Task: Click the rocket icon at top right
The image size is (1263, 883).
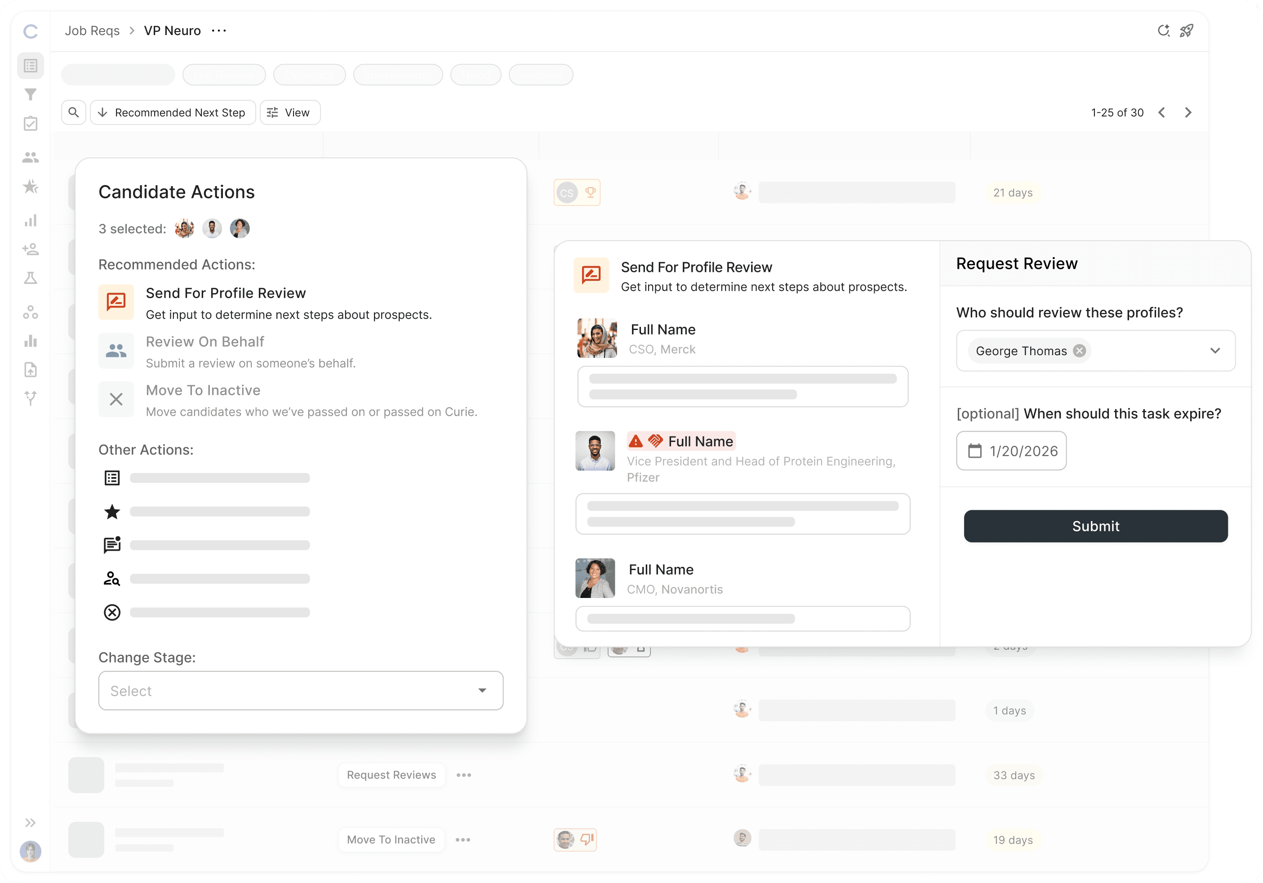Action: [x=1187, y=31]
